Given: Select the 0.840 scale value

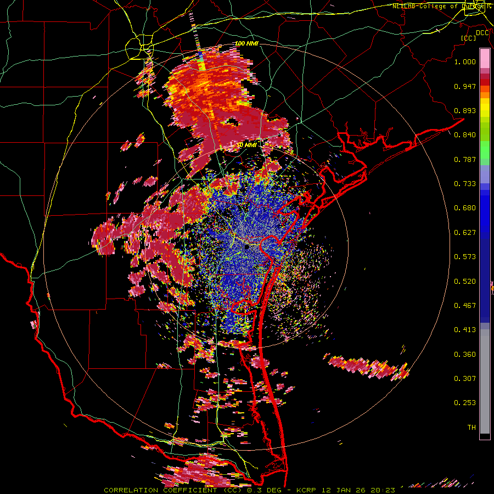Looking at the screenshot, I should tap(465, 135).
